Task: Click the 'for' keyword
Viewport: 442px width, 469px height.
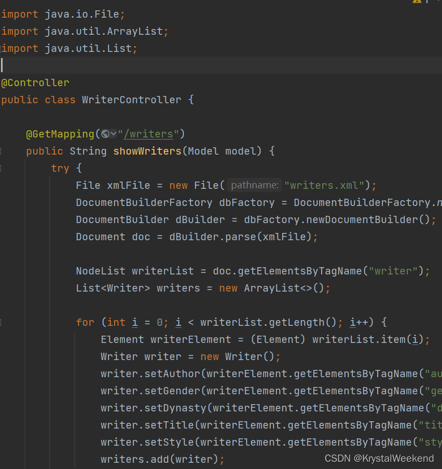Action: click(x=85, y=322)
